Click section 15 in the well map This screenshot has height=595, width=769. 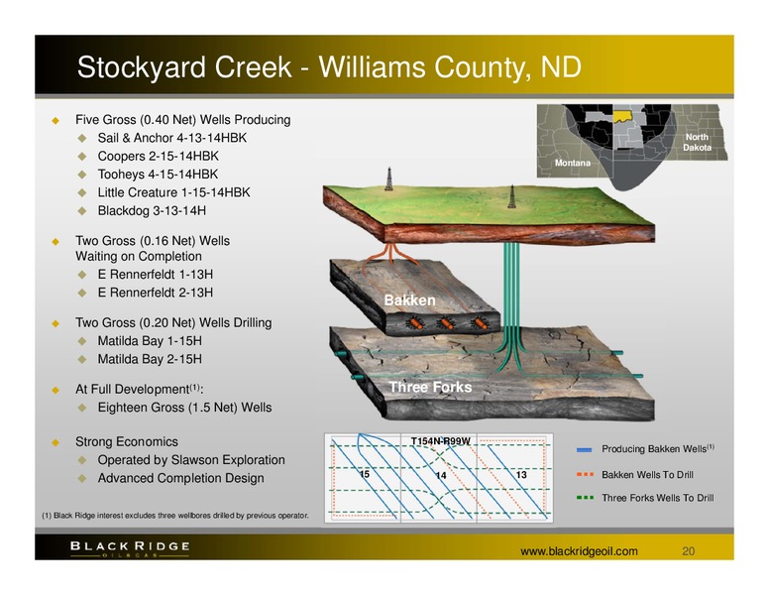365,474
